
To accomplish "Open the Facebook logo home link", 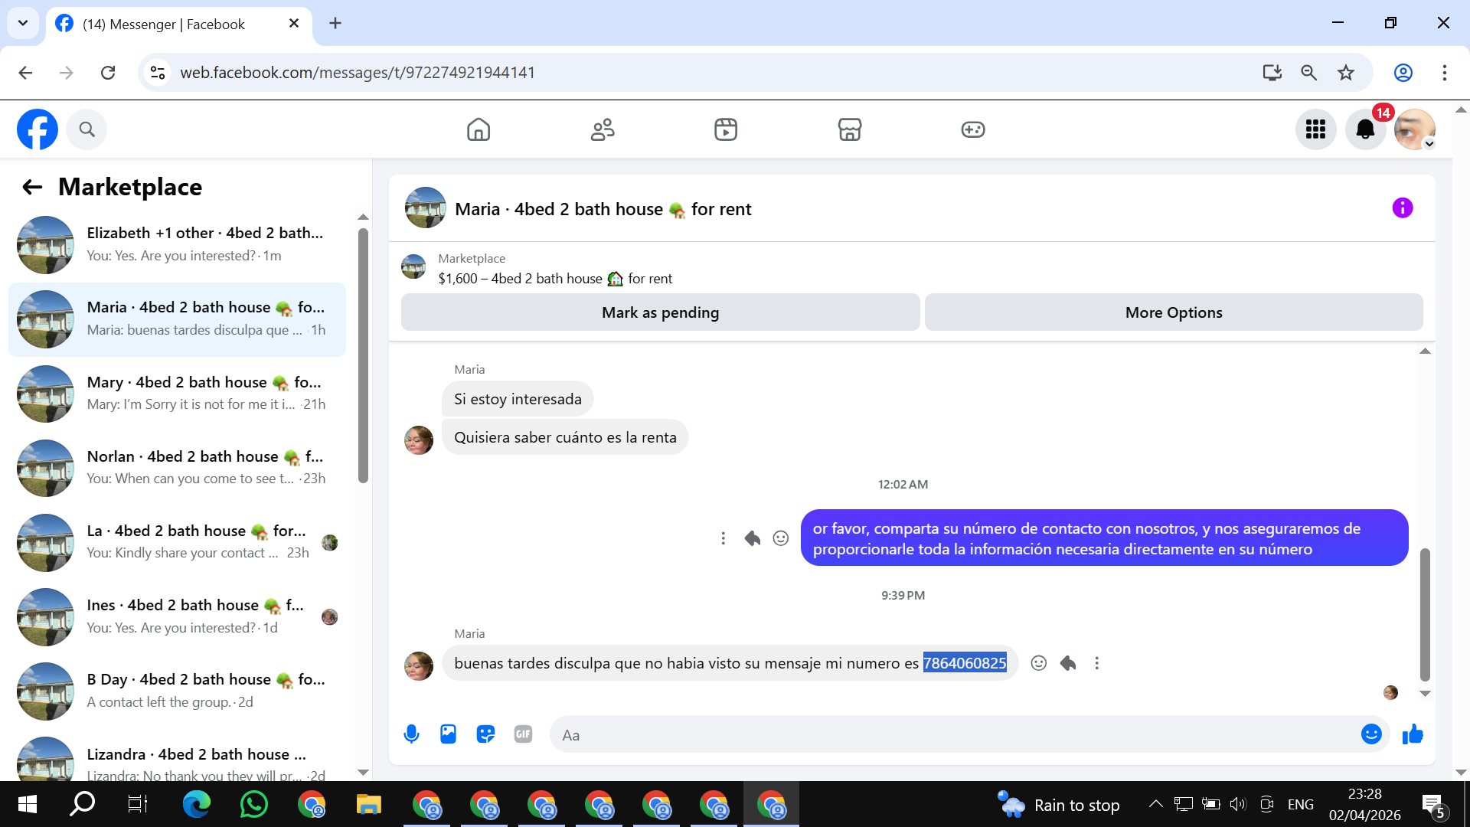I will 38,129.
